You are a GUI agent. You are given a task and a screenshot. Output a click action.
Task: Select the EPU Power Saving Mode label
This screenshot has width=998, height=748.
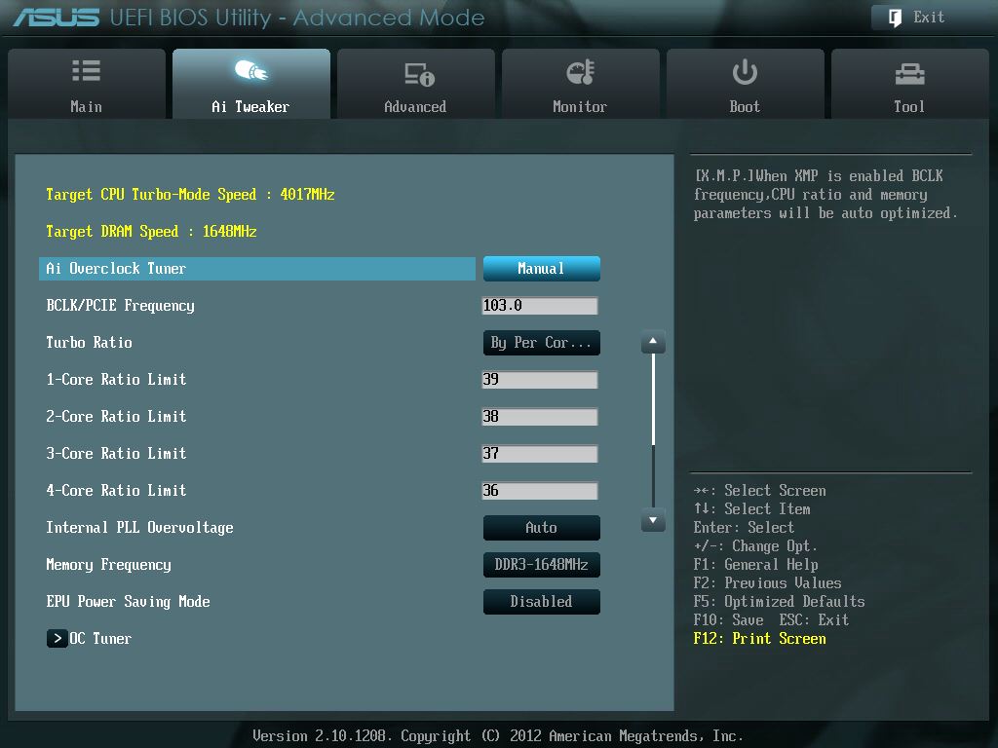128,602
